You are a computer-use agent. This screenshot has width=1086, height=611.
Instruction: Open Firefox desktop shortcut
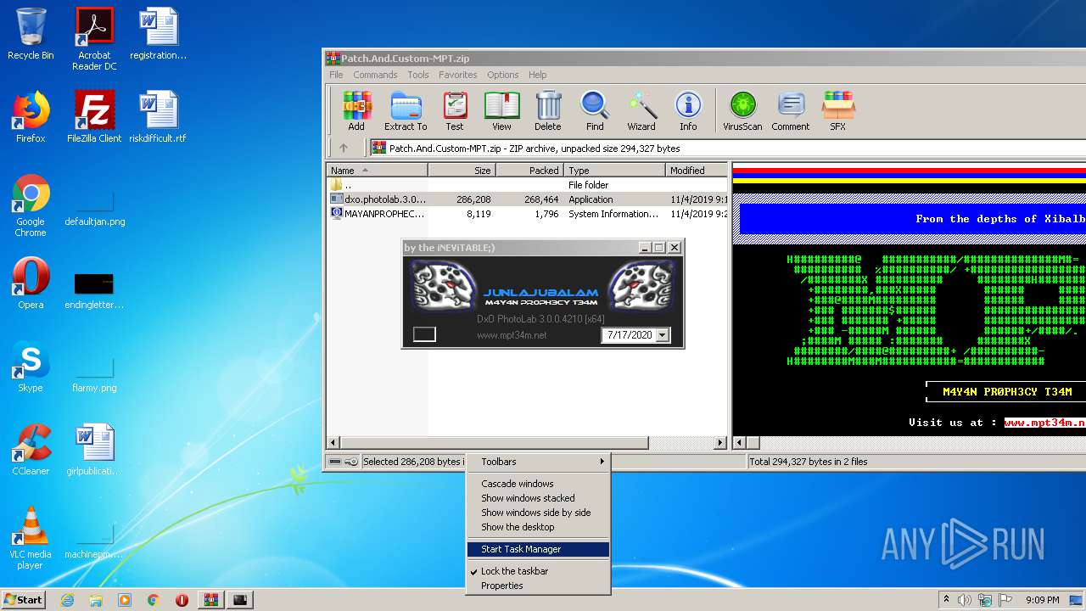click(31, 117)
